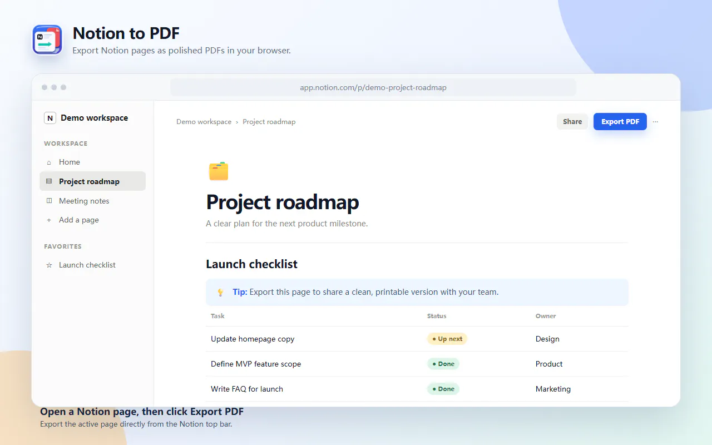
Task: Open Meeting notes in the sidebar
Action: pyautogui.click(x=92, y=201)
